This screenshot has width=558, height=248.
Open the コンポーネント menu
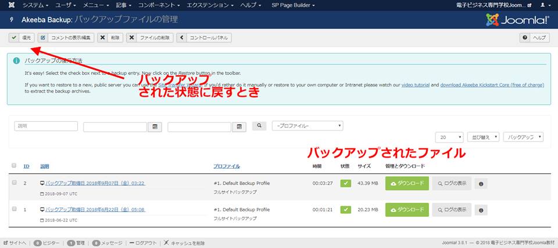[159, 5]
